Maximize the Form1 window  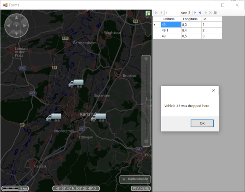223,5
